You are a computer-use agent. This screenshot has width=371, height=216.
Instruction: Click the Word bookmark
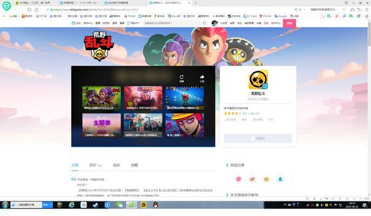tap(174, 16)
